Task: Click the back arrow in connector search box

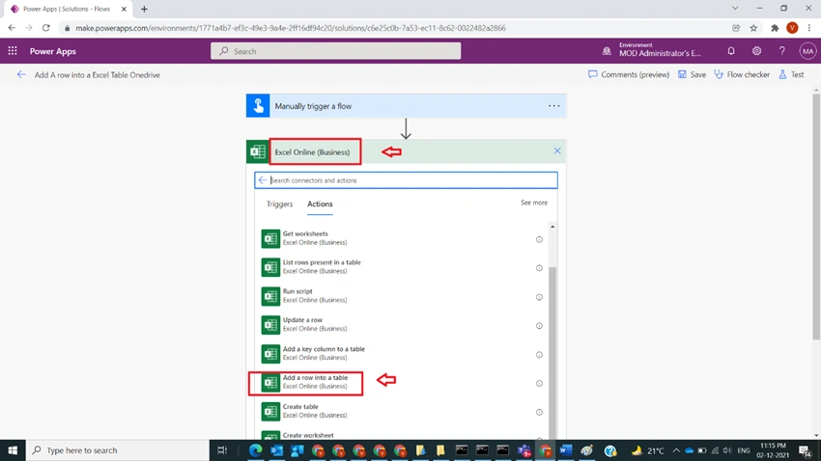Action: (x=263, y=180)
